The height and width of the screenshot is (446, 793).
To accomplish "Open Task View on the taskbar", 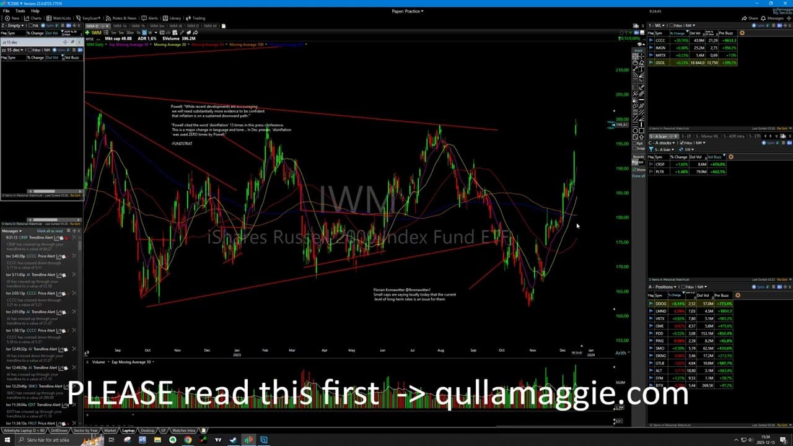I will coord(112,440).
